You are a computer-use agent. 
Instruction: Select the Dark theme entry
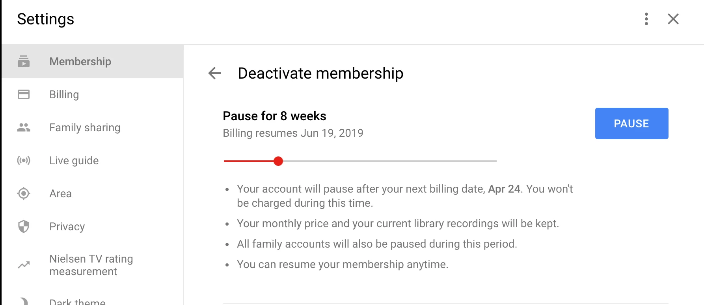tap(77, 301)
